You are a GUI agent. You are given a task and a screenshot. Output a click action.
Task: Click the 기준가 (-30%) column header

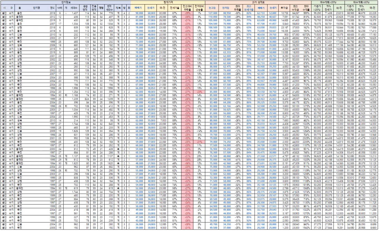350,8
